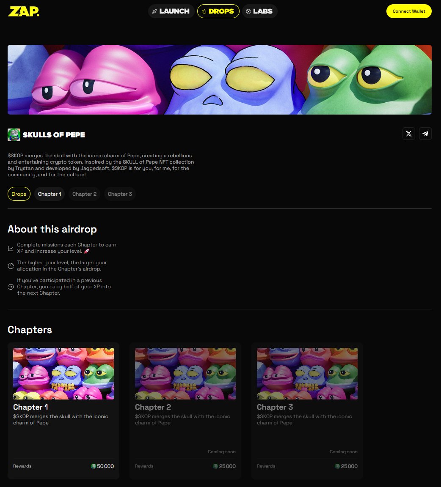Viewport: 441px width, 487px height.
Task: Open the LAUNCH navigation tab
Action: click(171, 11)
